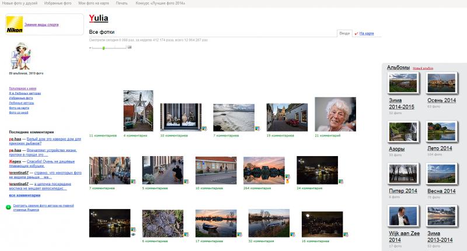Open Новые фото у друзей in top menu
The height and width of the screenshot is (251, 467).
tap(20, 3)
